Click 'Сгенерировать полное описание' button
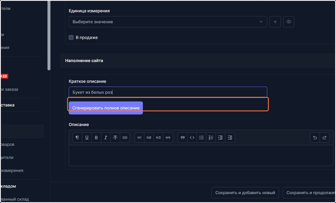Viewport: 336px width, 203px height. (x=106, y=108)
